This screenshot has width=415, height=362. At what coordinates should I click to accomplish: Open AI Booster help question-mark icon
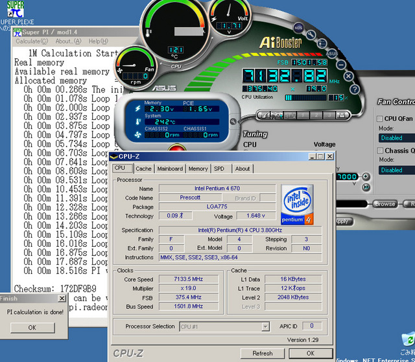pyautogui.click(x=355, y=89)
